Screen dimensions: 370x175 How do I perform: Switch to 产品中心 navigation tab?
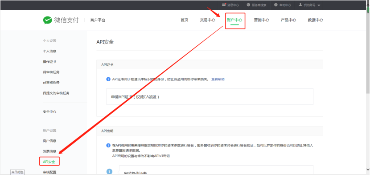click(x=288, y=20)
